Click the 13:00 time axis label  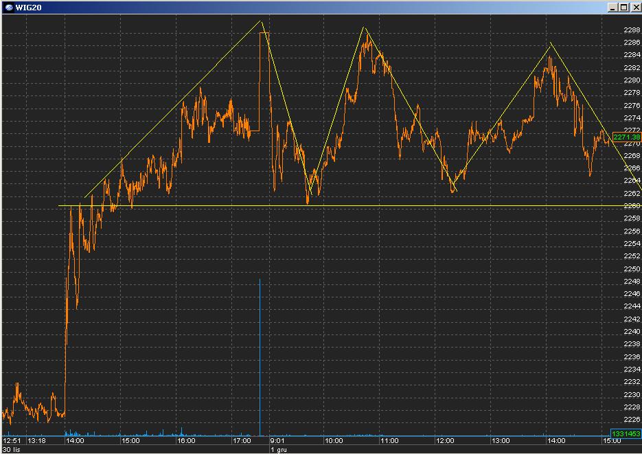pyautogui.click(x=501, y=441)
